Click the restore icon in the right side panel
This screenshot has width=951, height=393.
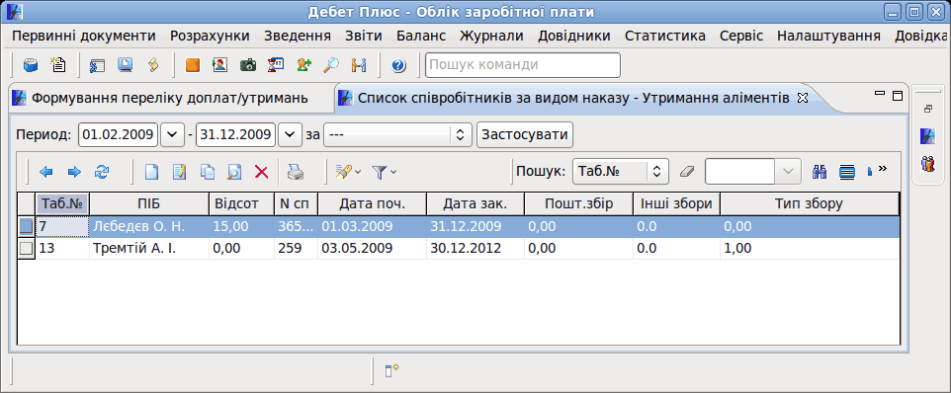pos(928,110)
